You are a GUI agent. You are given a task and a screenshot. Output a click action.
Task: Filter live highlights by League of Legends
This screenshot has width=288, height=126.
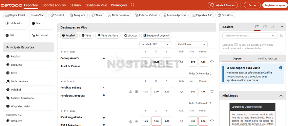point(157,36)
